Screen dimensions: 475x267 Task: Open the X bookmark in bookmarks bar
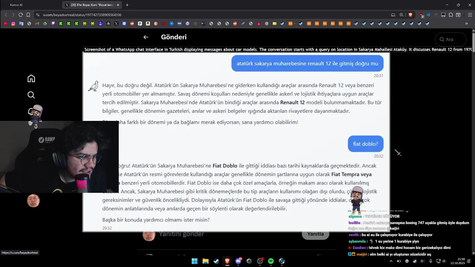pyautogui.click(x=116, y=23)
